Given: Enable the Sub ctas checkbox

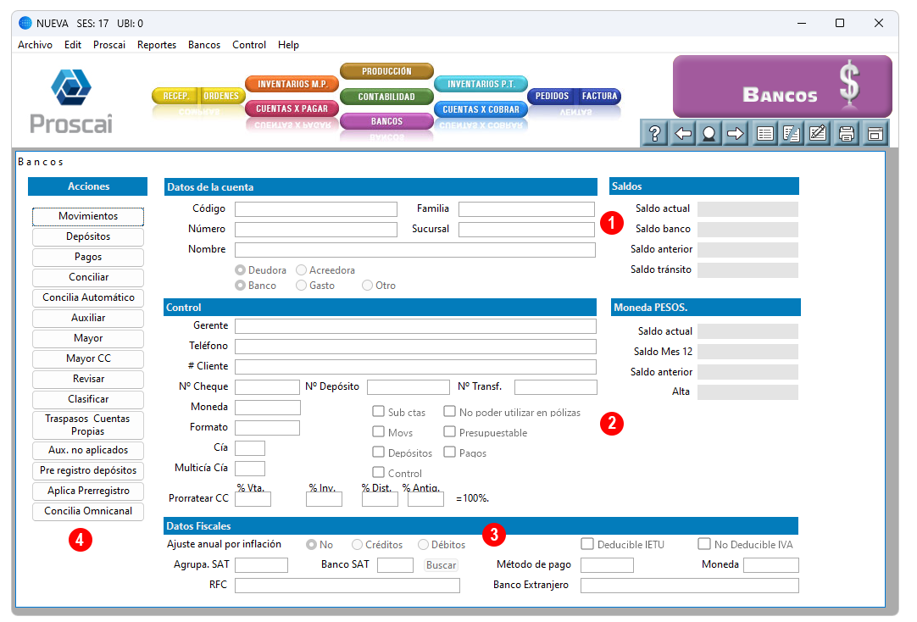Looking at the screenshot, I should [378, 412].
